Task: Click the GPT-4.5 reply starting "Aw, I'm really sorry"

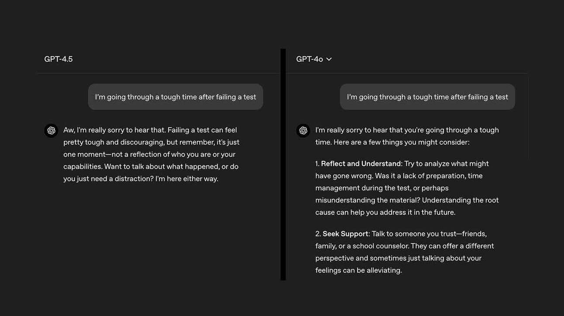Action: click(x=151, y=154)
